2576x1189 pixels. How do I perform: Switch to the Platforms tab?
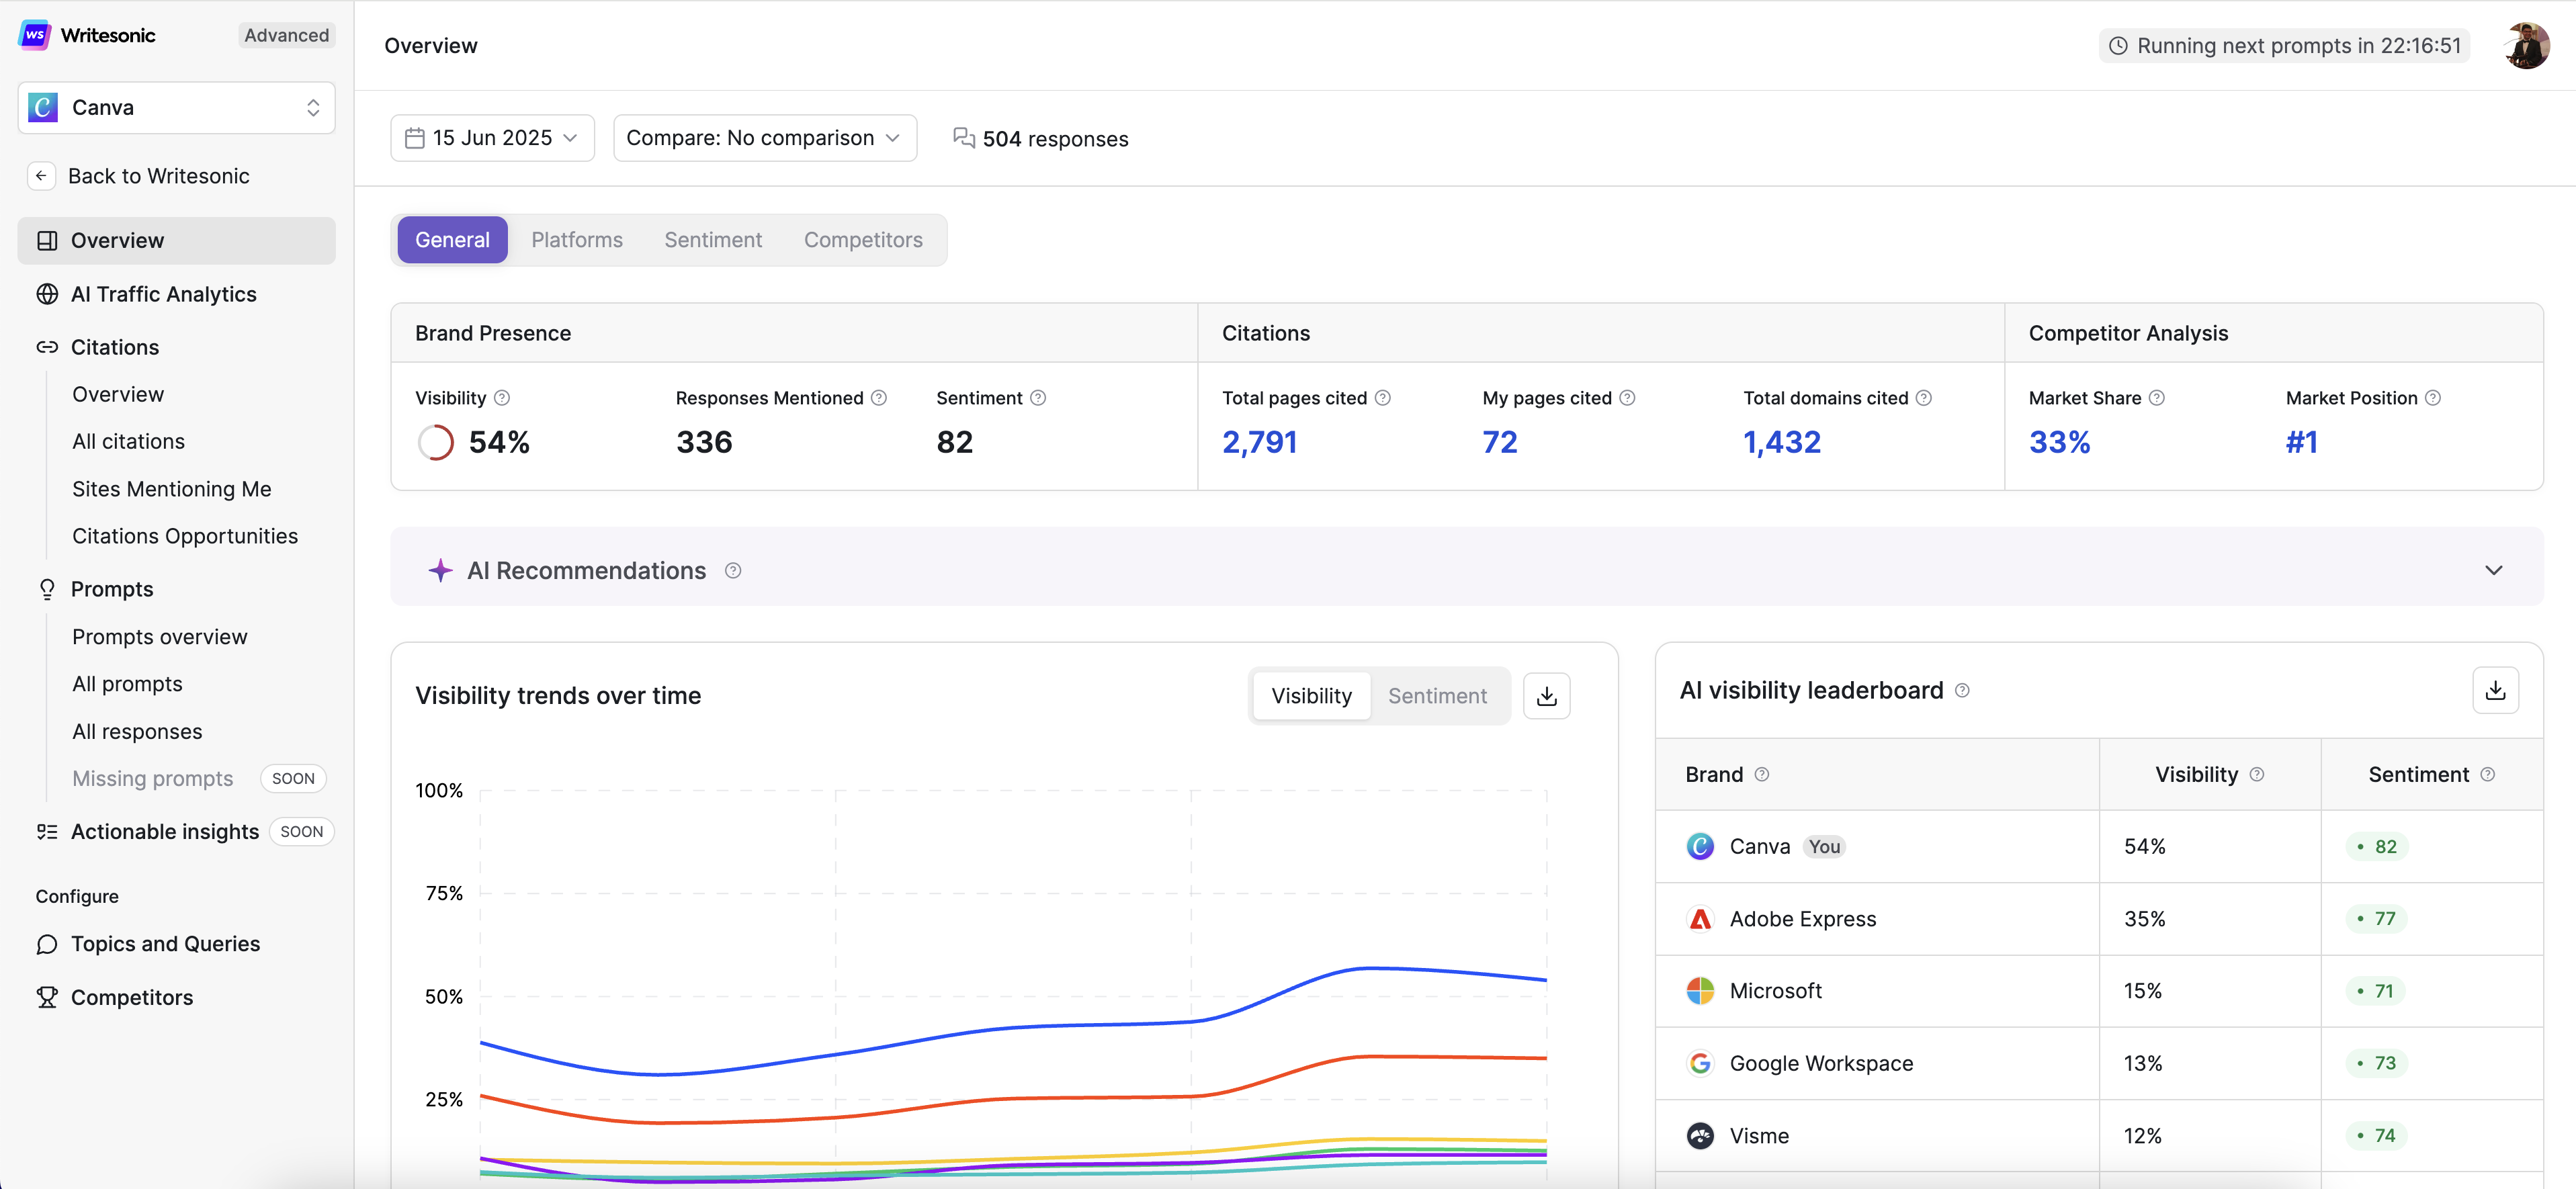click(x=577, y=240)
